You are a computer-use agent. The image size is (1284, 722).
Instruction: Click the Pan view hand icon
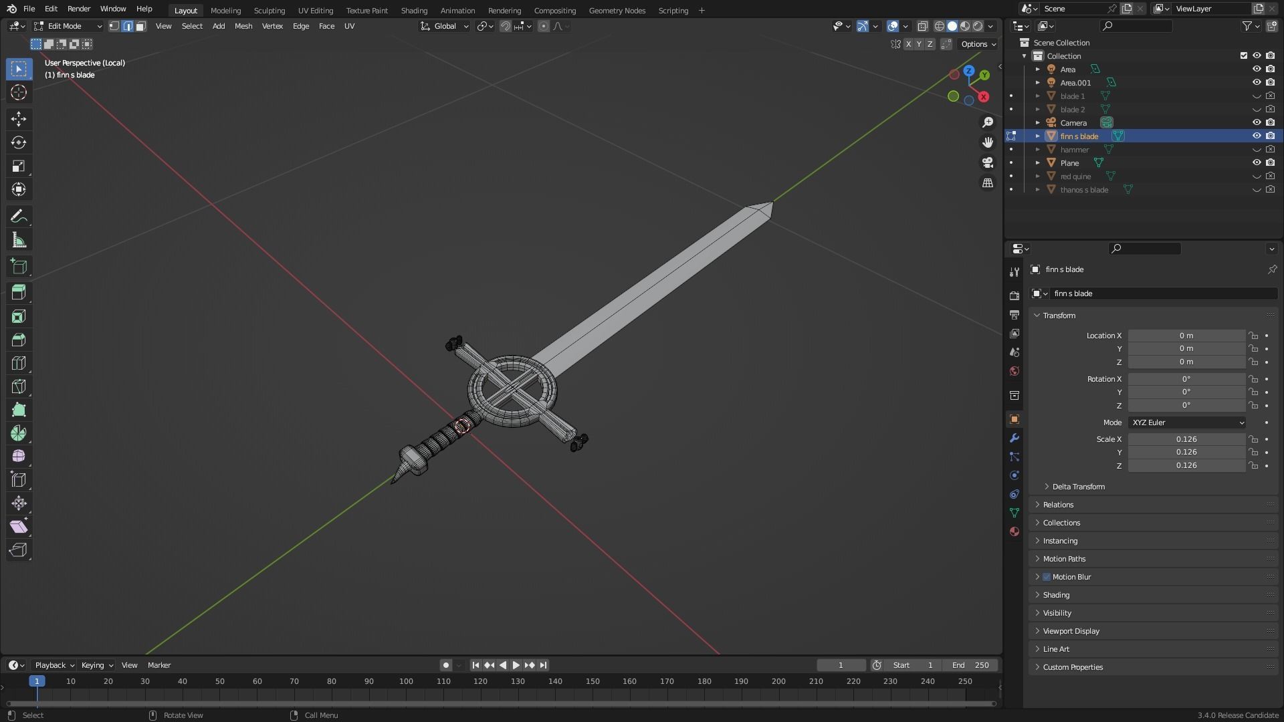pos(988,142)
